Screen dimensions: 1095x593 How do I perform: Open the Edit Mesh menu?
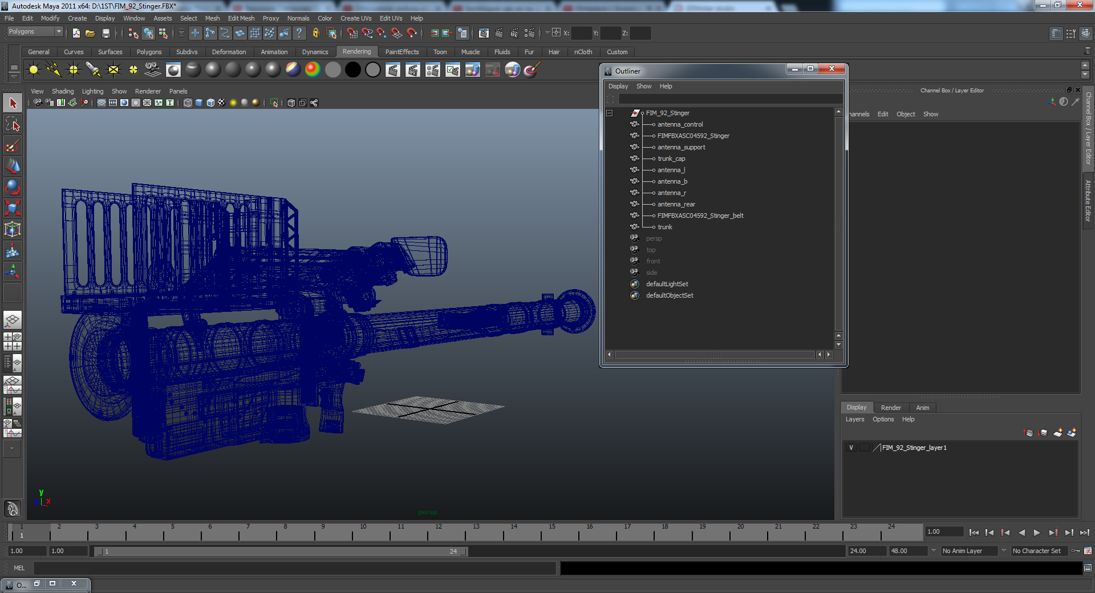pos(241,18)
